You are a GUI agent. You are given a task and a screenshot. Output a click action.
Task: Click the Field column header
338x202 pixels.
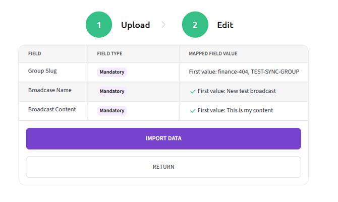pyautogui.click(x=35, y=53)
